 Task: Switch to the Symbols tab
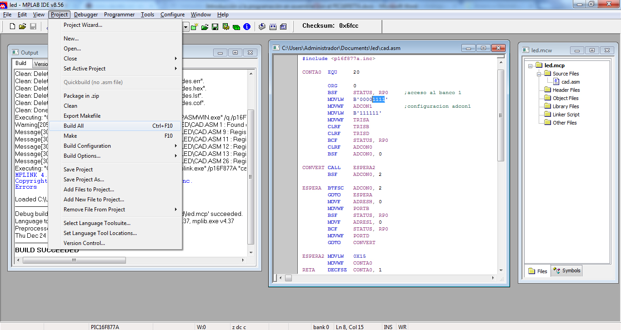coord(566,270)
